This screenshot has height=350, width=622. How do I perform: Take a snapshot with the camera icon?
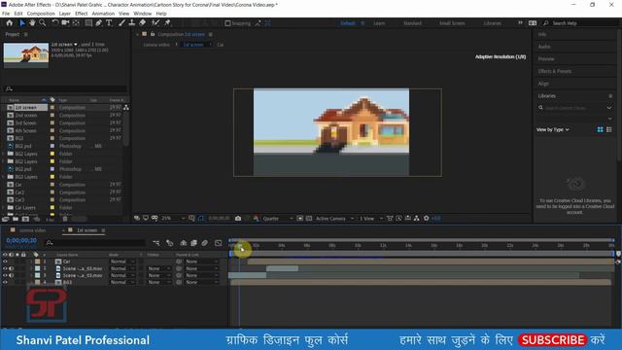point(238,218)
